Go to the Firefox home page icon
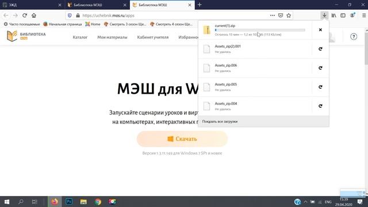Image resolution: width=368 pixels, height=207 pixels. click(34, 16)
